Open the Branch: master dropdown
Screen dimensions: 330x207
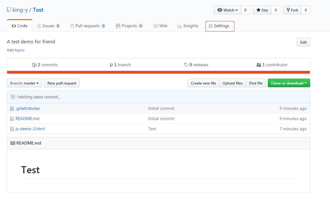pos(24,83)
